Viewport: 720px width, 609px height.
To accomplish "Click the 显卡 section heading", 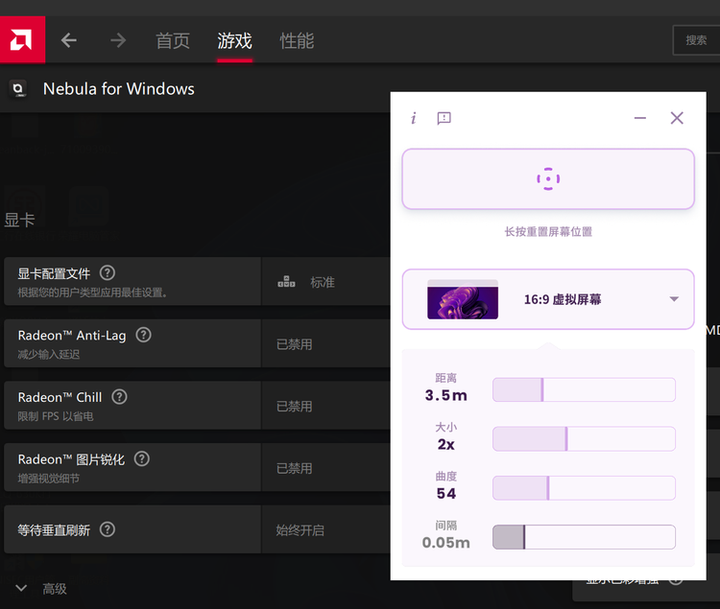I will click(20, 221).
